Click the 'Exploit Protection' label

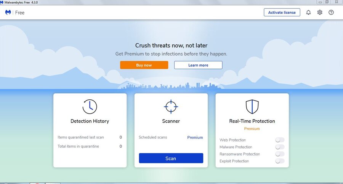[234, 161]
